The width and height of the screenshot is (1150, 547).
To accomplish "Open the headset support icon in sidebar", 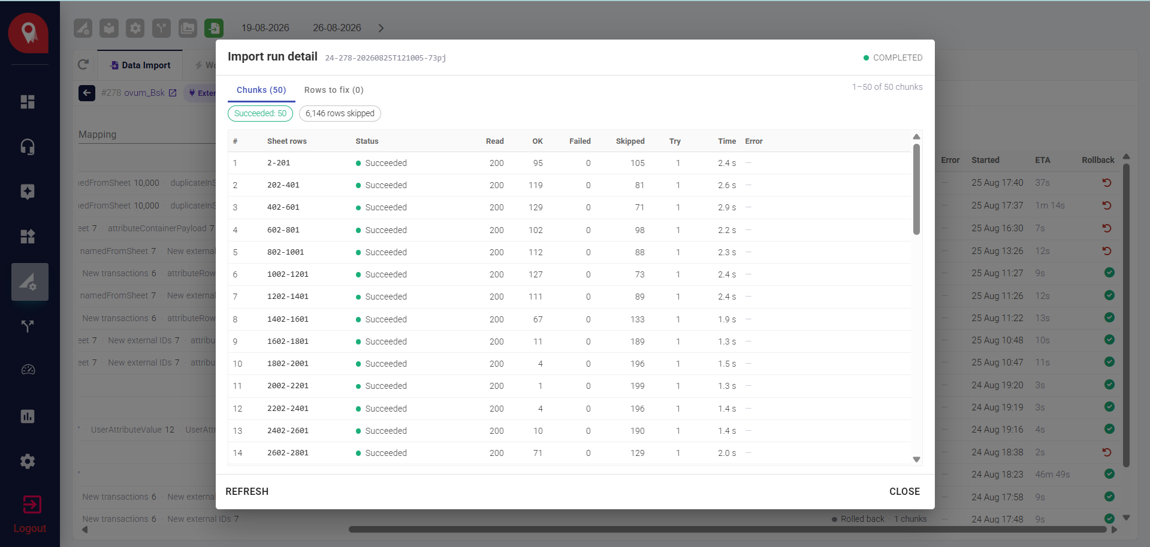I will 28,147.
